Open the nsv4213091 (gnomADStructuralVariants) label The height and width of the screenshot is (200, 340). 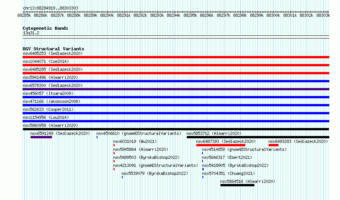point(155,165)
